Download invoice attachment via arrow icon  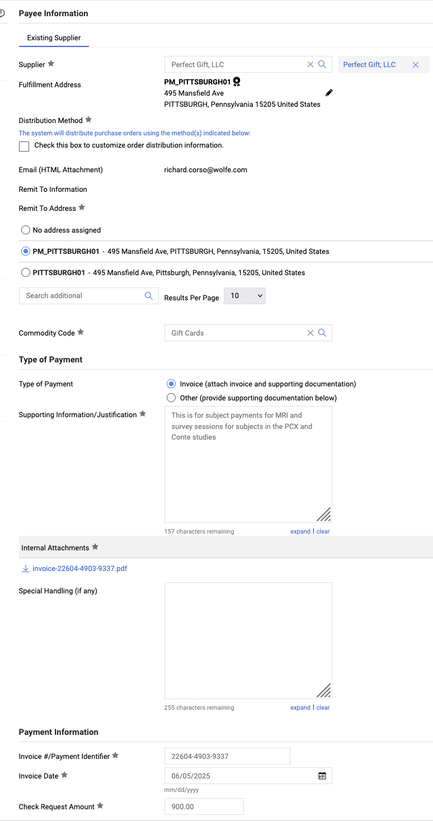(x=25, y=569)
